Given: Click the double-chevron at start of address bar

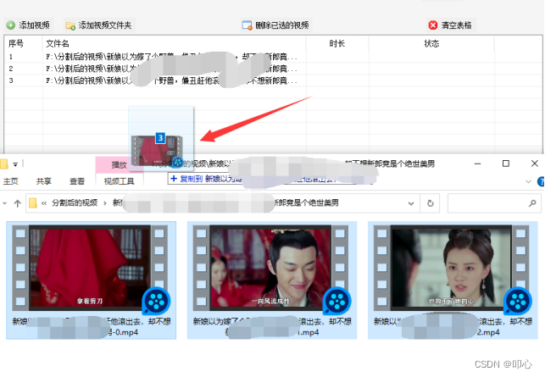Looking at the screenshot, I should pyautogui.click(x=44, y=203).
